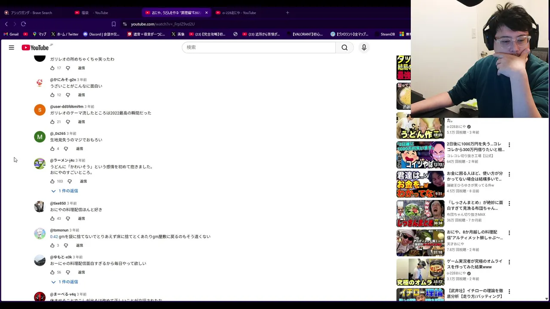Like the comment by @かにみそ-g2n
Viewport: 550px width, 309px height.
52,95
